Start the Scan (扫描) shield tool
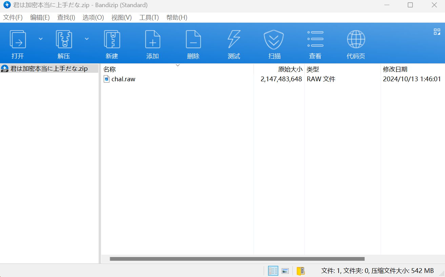 point(274,39)
